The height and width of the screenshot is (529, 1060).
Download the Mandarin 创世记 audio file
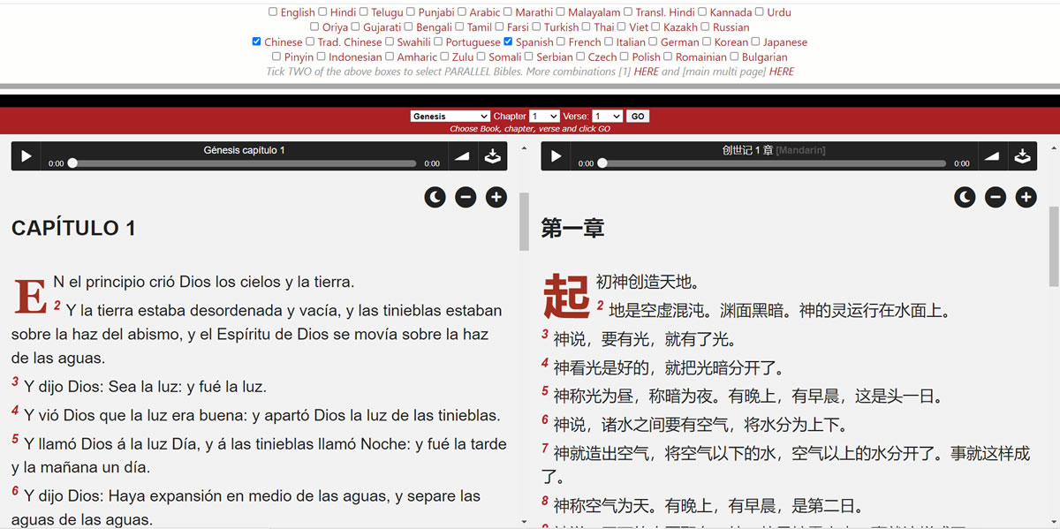click(x=1022, y=156)
